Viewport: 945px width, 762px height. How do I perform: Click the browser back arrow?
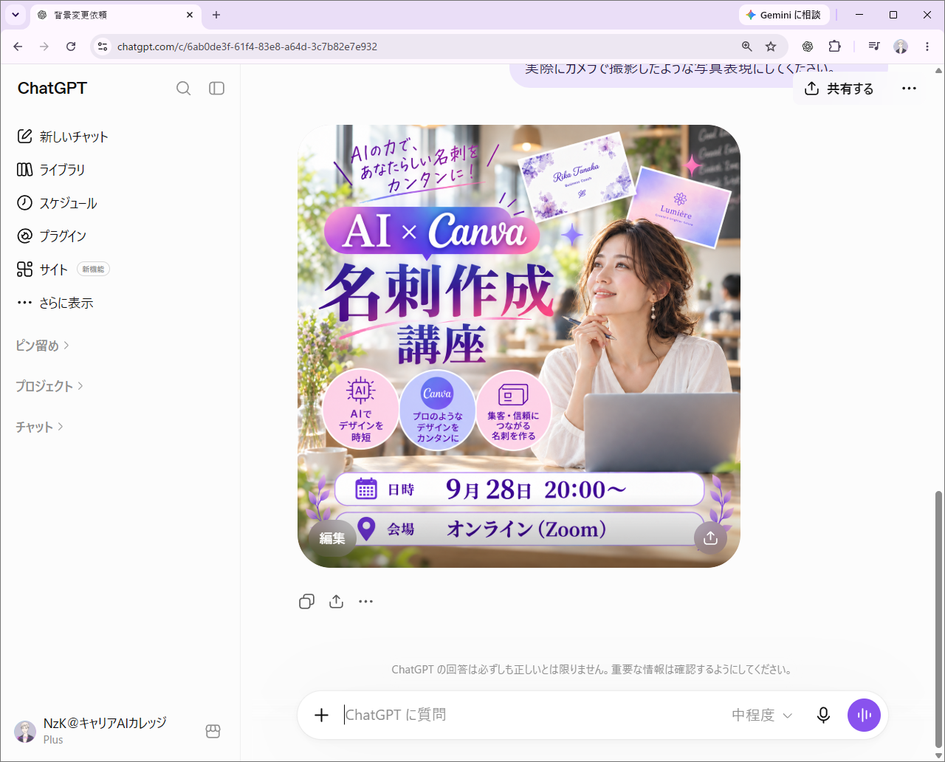click(18, 47)
